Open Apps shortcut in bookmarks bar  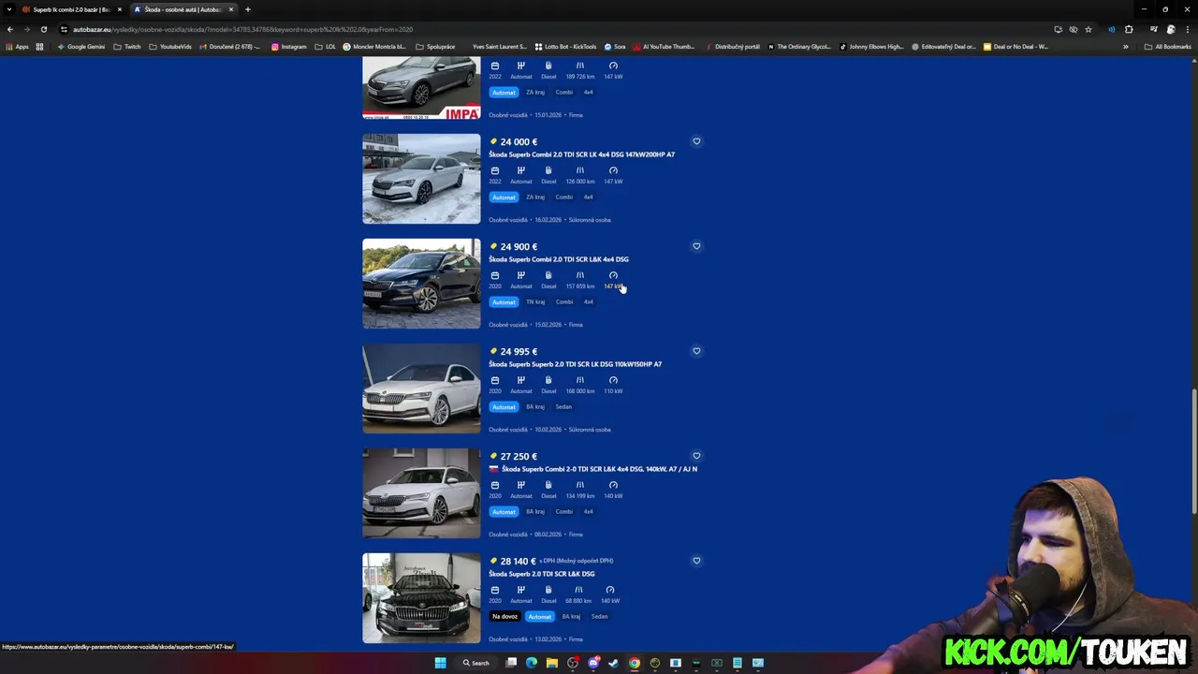(17, 46)
